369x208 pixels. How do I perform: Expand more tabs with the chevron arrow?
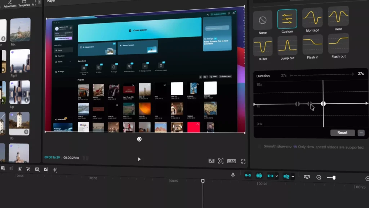[39, 2]
